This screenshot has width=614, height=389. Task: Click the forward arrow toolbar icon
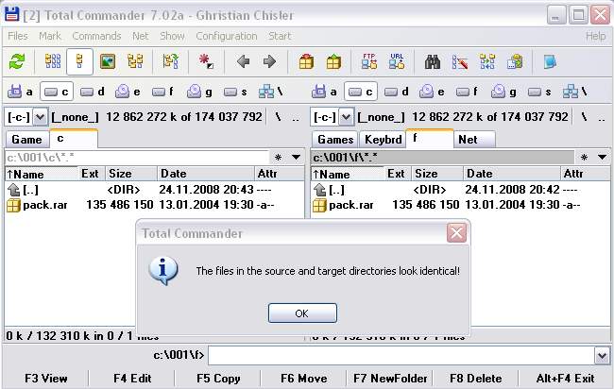tap(269, 62)
